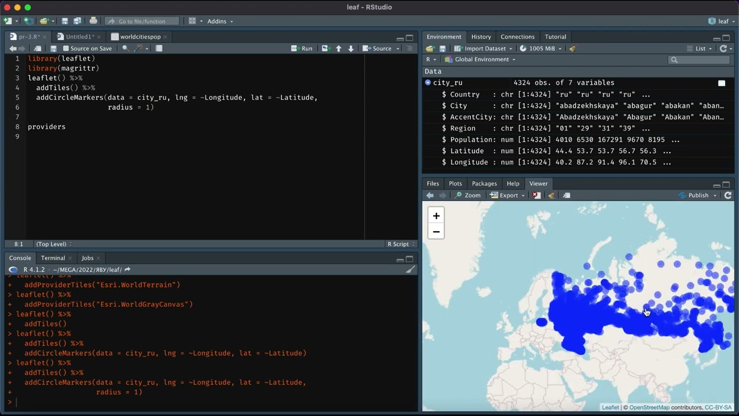Open the Import Dataset dropdown
This screenshot has width=739, height=416.
click(483, 49)
